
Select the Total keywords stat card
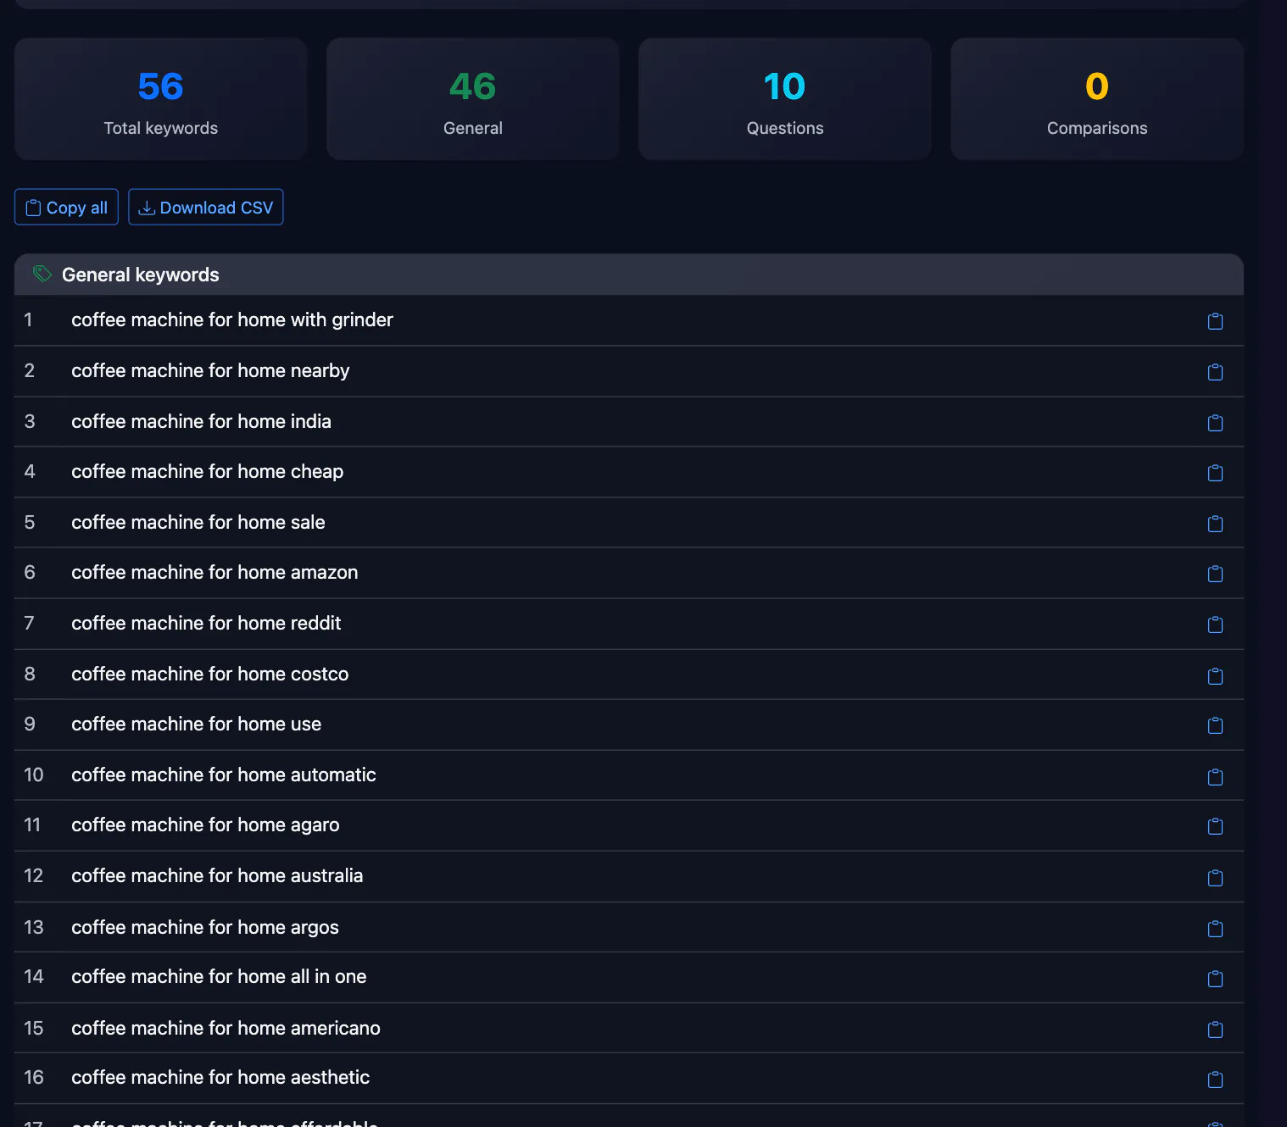tap(161, 99)
